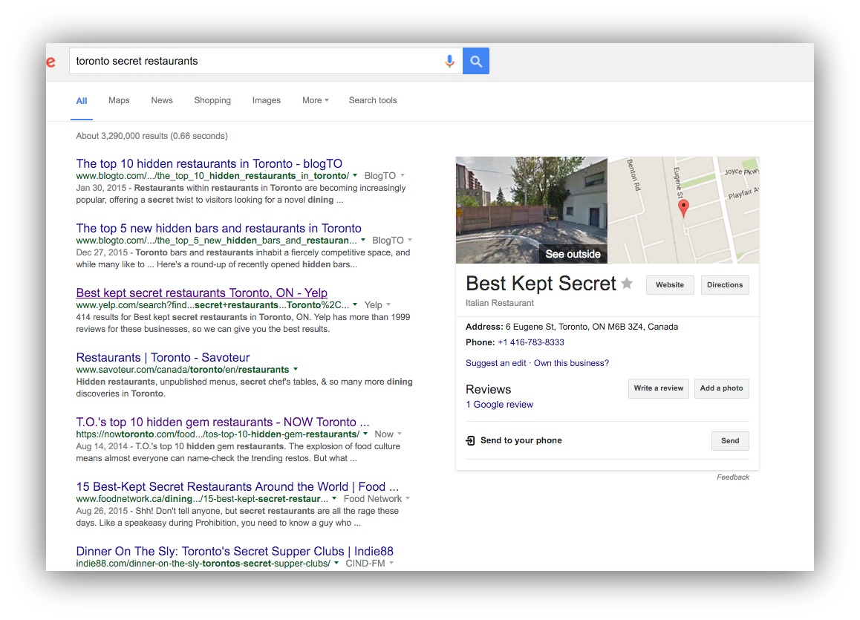Open the Yelp best kept secret result
The height and width of the screenshot is (620, 860).
pos(202,293)
